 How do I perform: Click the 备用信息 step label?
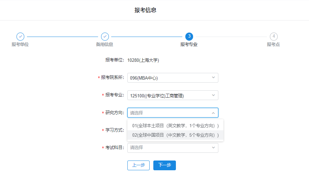(x=104, y=45)
